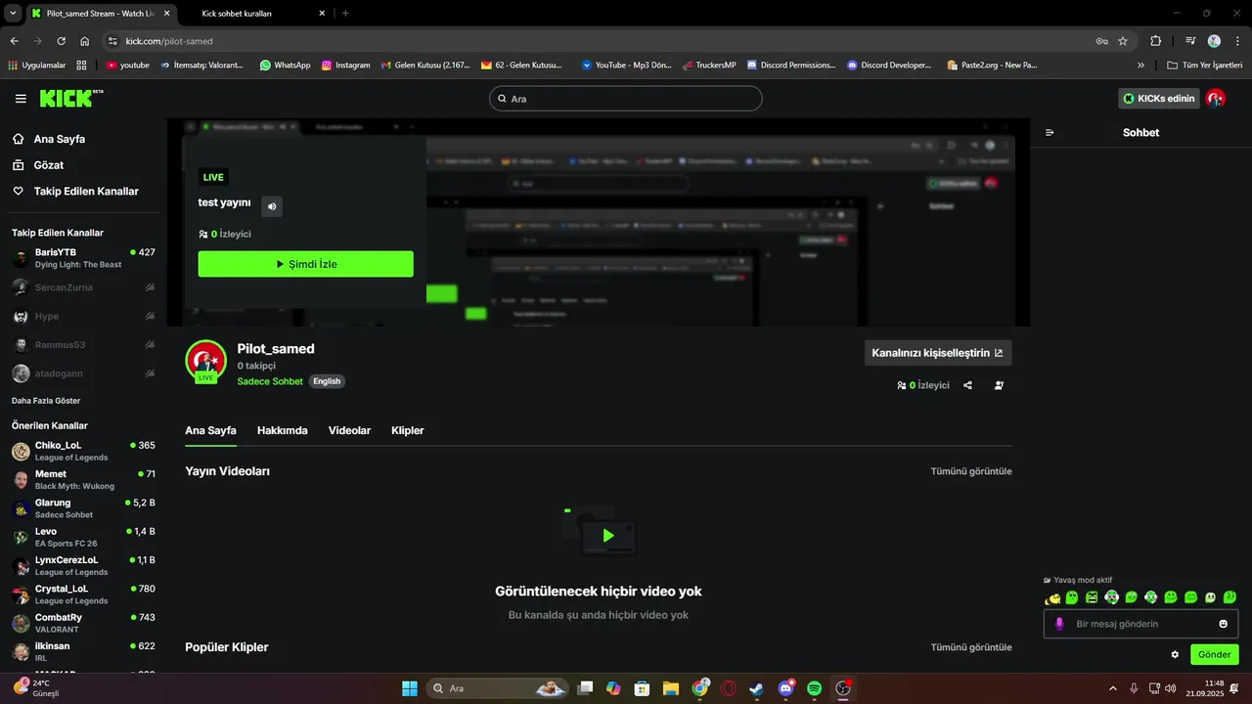Switch to Videolar tab
The width and height of the screenshot is (1252, 704).
click(x=349, y=430)
